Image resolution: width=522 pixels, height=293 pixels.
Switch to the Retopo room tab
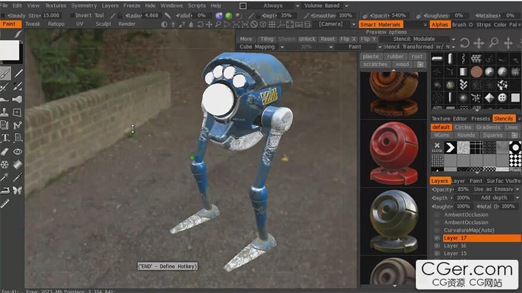pyautogui.click(x=56, y=24)
